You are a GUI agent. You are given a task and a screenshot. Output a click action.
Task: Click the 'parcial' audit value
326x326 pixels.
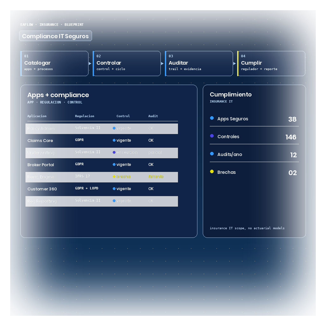(x=155, y=152)
